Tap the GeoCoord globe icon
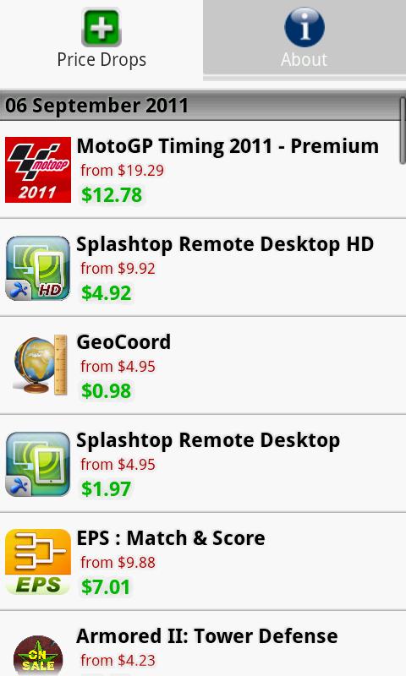The image size is (406, 676). [x=40, y=366]
